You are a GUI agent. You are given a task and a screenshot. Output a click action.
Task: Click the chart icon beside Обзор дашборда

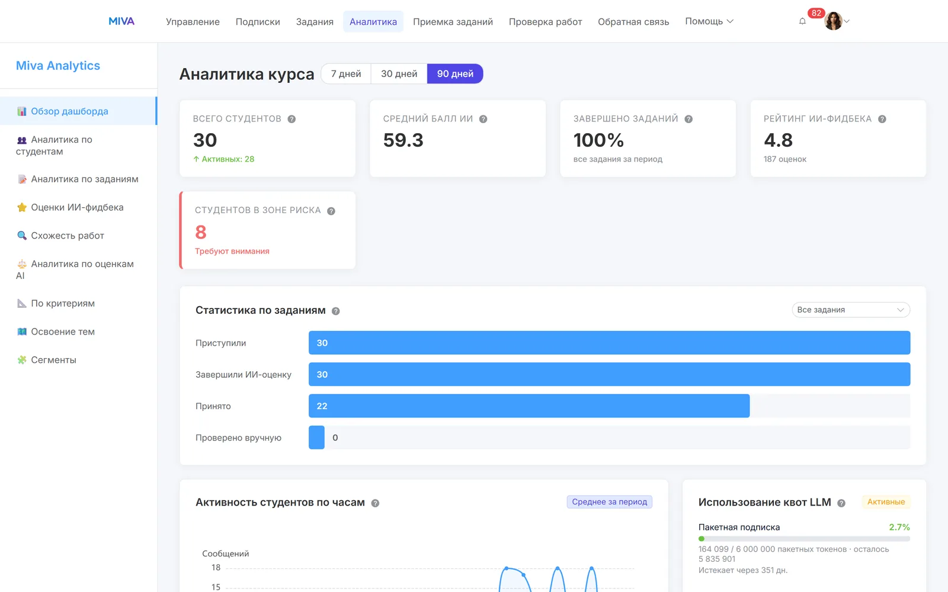tap(22, 111)
